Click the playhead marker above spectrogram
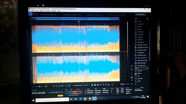This screenshot has width=186, height=104. (79, 22)
